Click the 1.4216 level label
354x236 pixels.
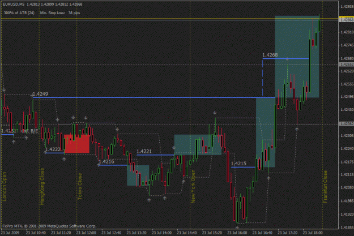tap(106, 161)
